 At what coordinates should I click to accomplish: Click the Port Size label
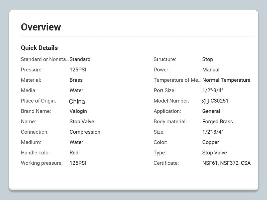(164, 90)
